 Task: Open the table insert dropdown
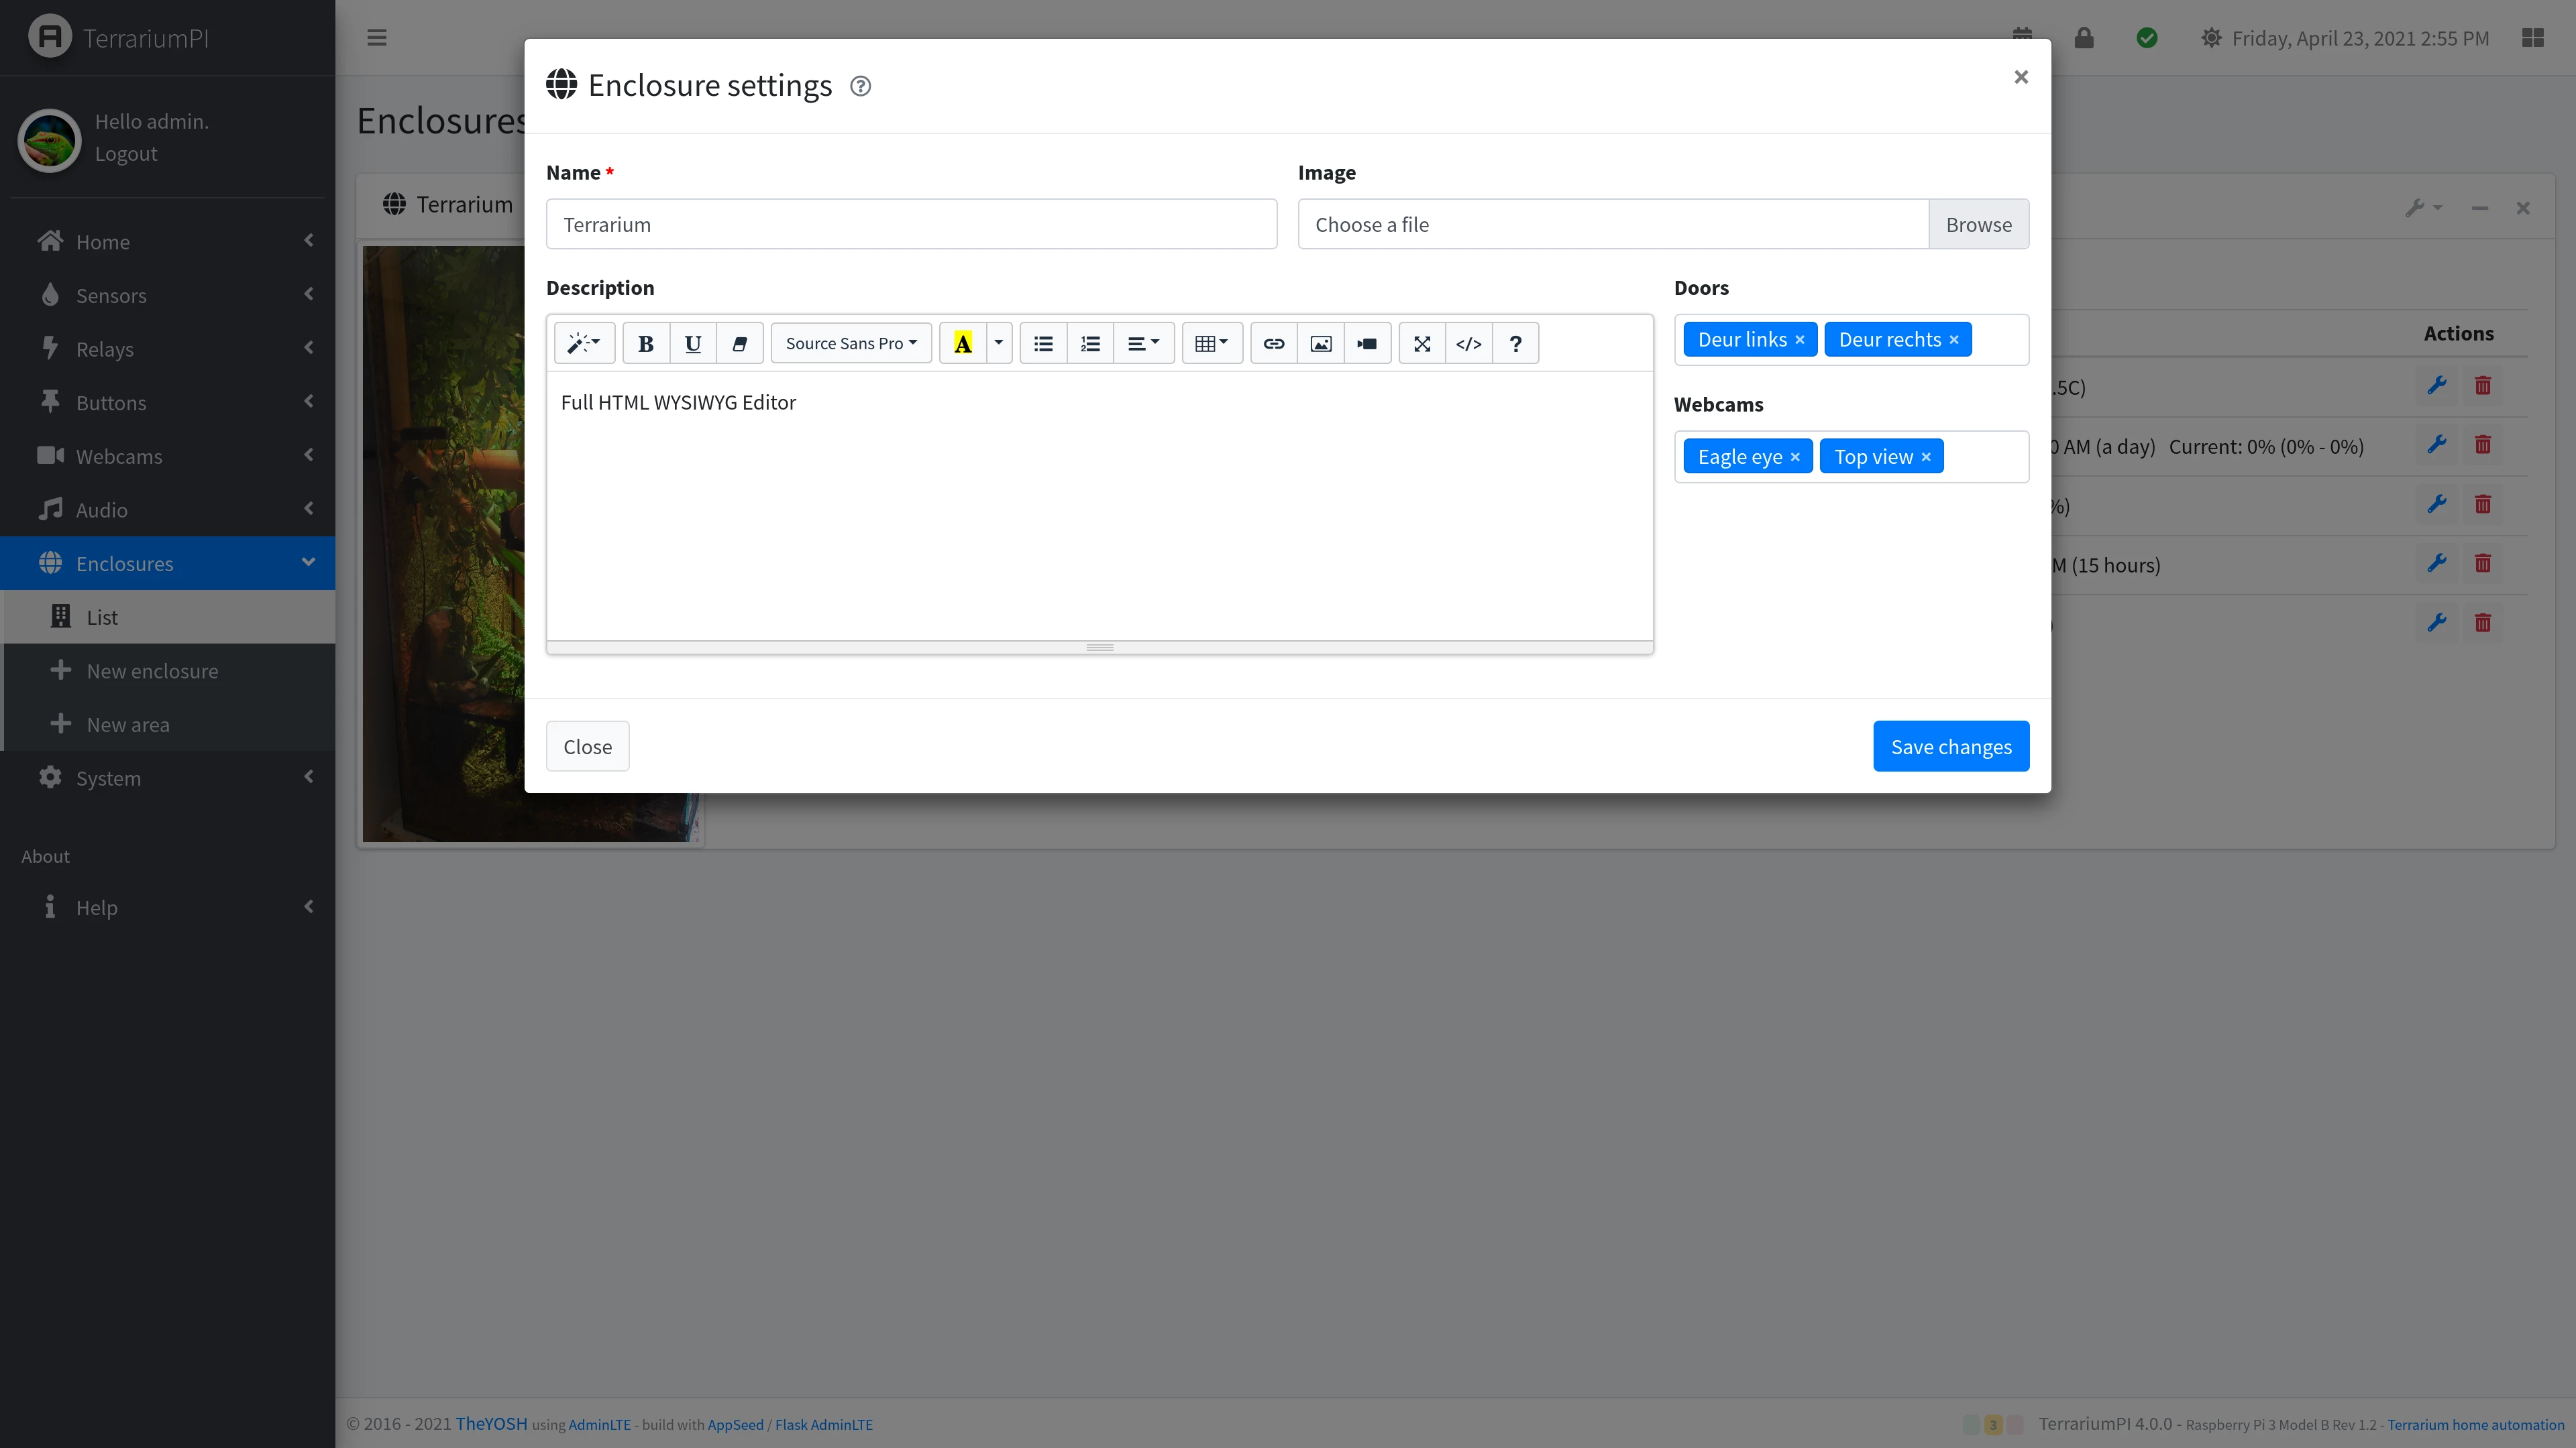[1211, 344]
